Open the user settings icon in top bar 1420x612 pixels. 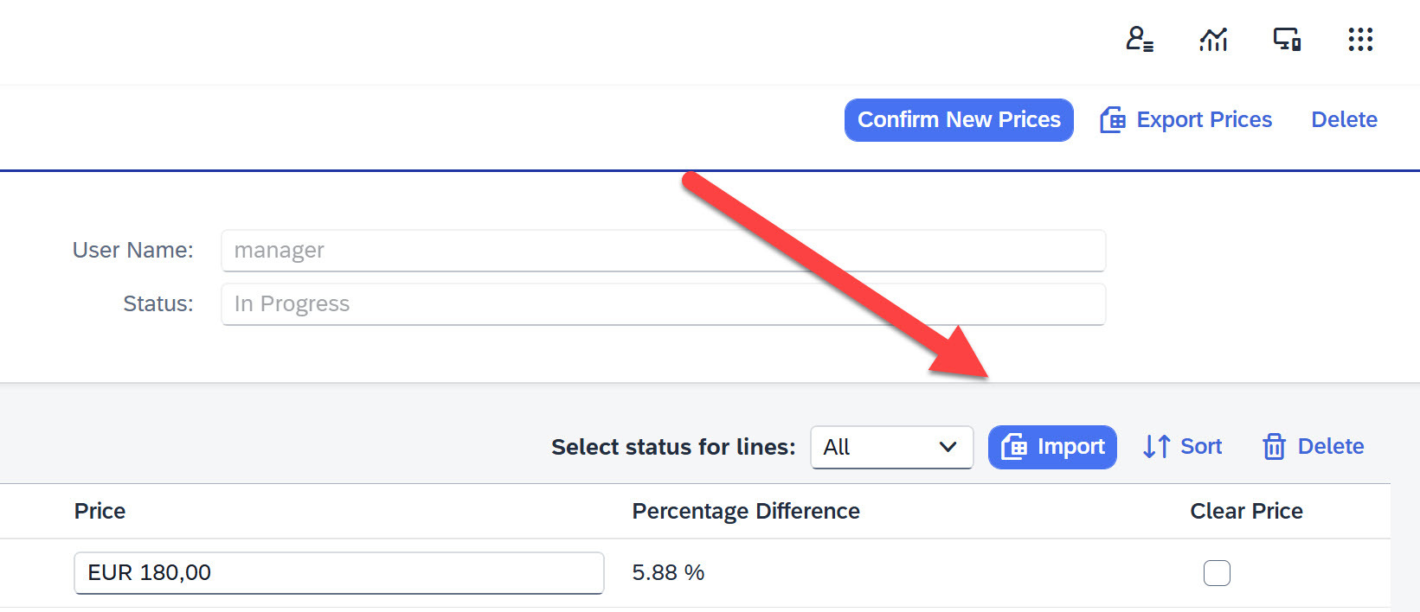[x=1139, y=39]
